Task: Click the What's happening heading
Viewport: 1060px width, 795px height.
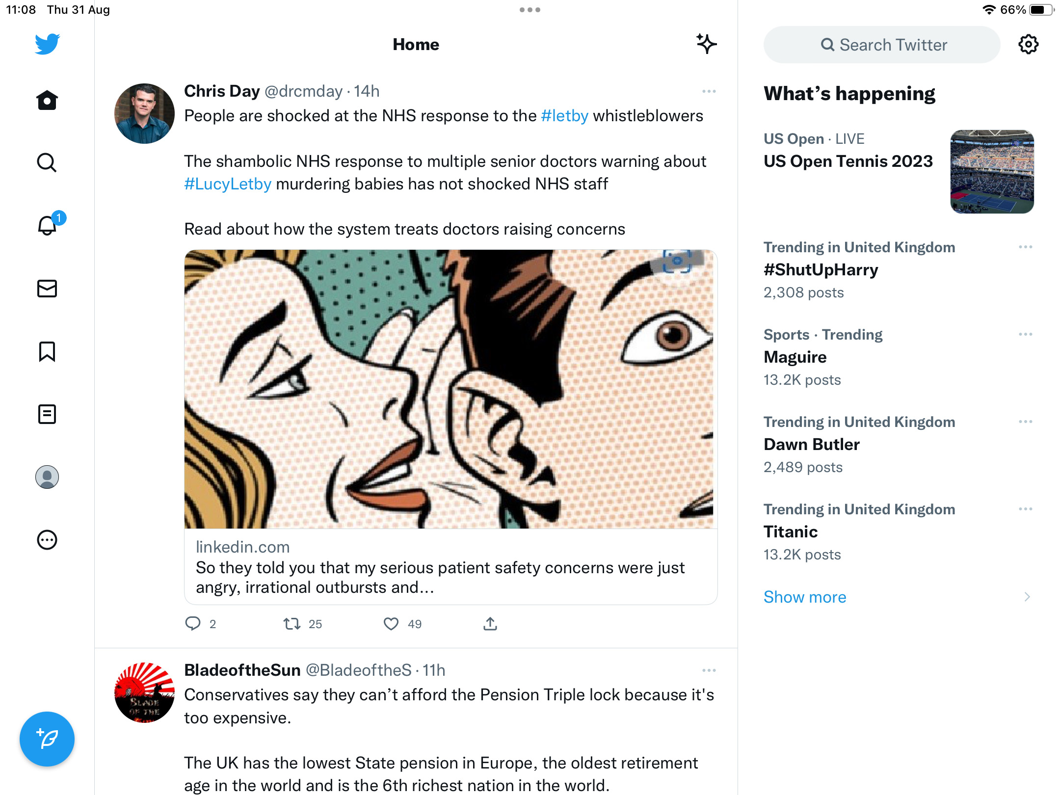Action: (849, 94)
